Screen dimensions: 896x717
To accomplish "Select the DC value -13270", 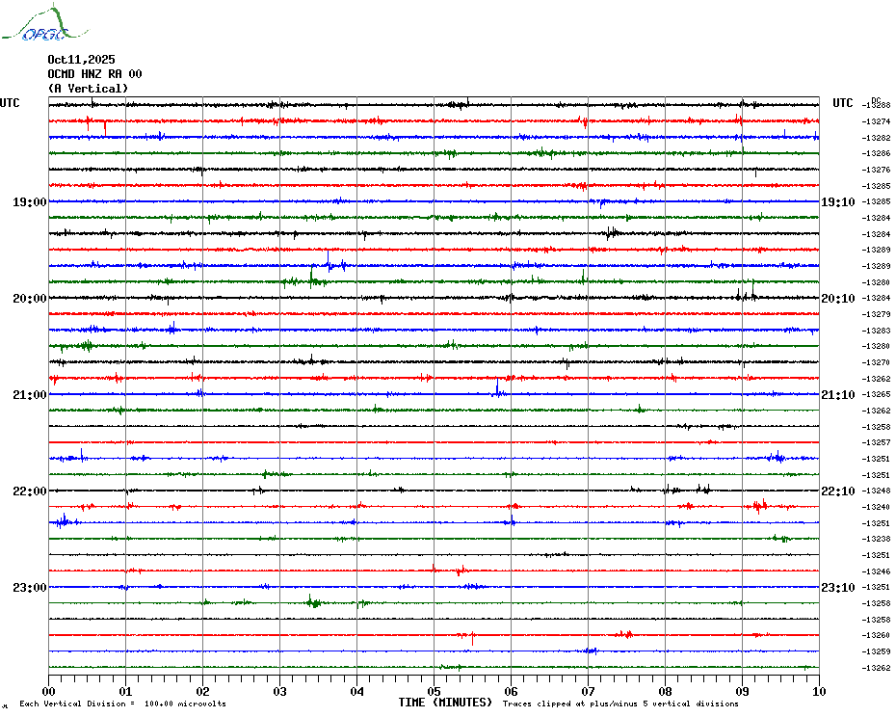I will coord(877,362).
